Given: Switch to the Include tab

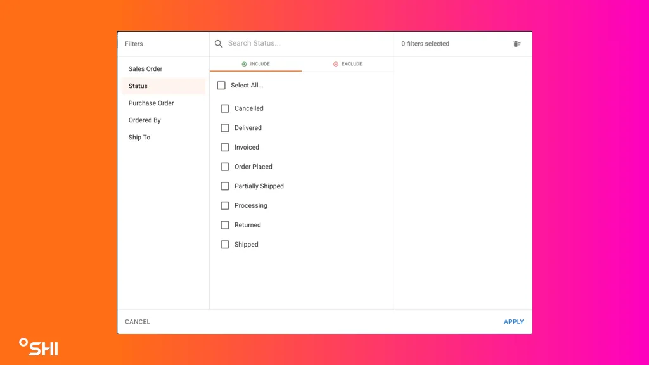Looking at the screenshot, I should coord(256,64).
